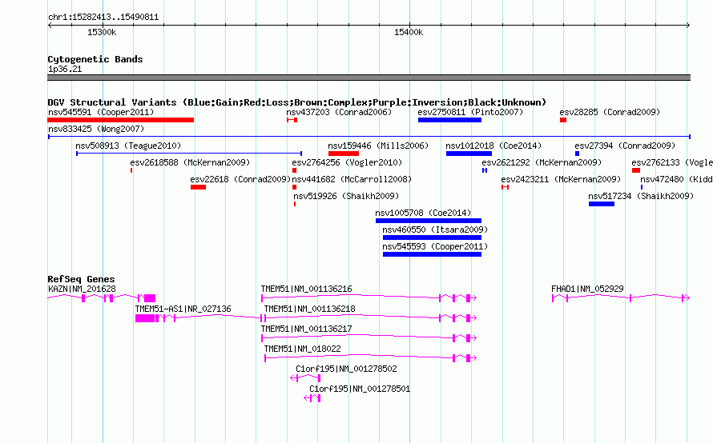The height and width of the screenshot is (443, 713).
Task: Click the nsv517234 blue gain bar
Action: point(602,204)
